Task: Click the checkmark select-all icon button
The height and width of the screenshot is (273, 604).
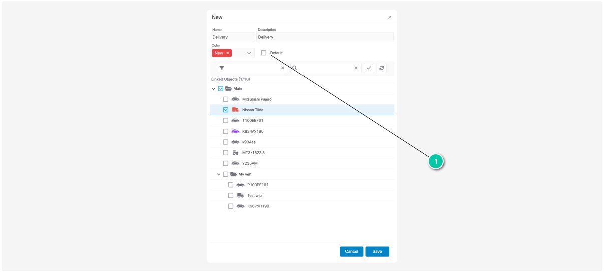Action: (x=369, y=68)
